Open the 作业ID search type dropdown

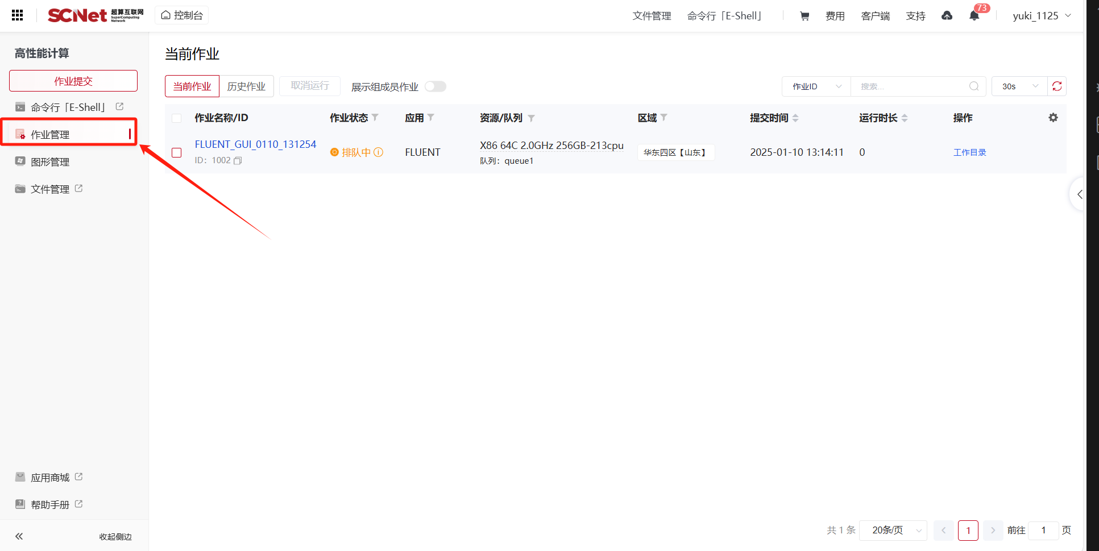(x=816, y=86)
